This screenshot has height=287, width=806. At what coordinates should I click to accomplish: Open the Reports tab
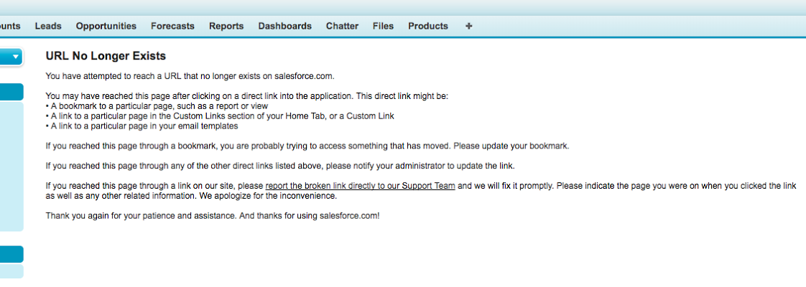click(226, 26)
